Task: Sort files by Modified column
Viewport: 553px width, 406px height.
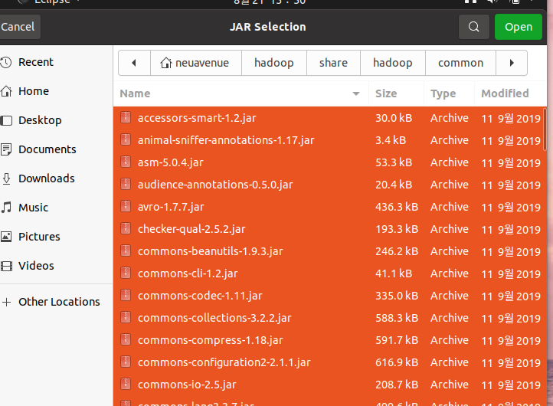Action: point(510,93)
